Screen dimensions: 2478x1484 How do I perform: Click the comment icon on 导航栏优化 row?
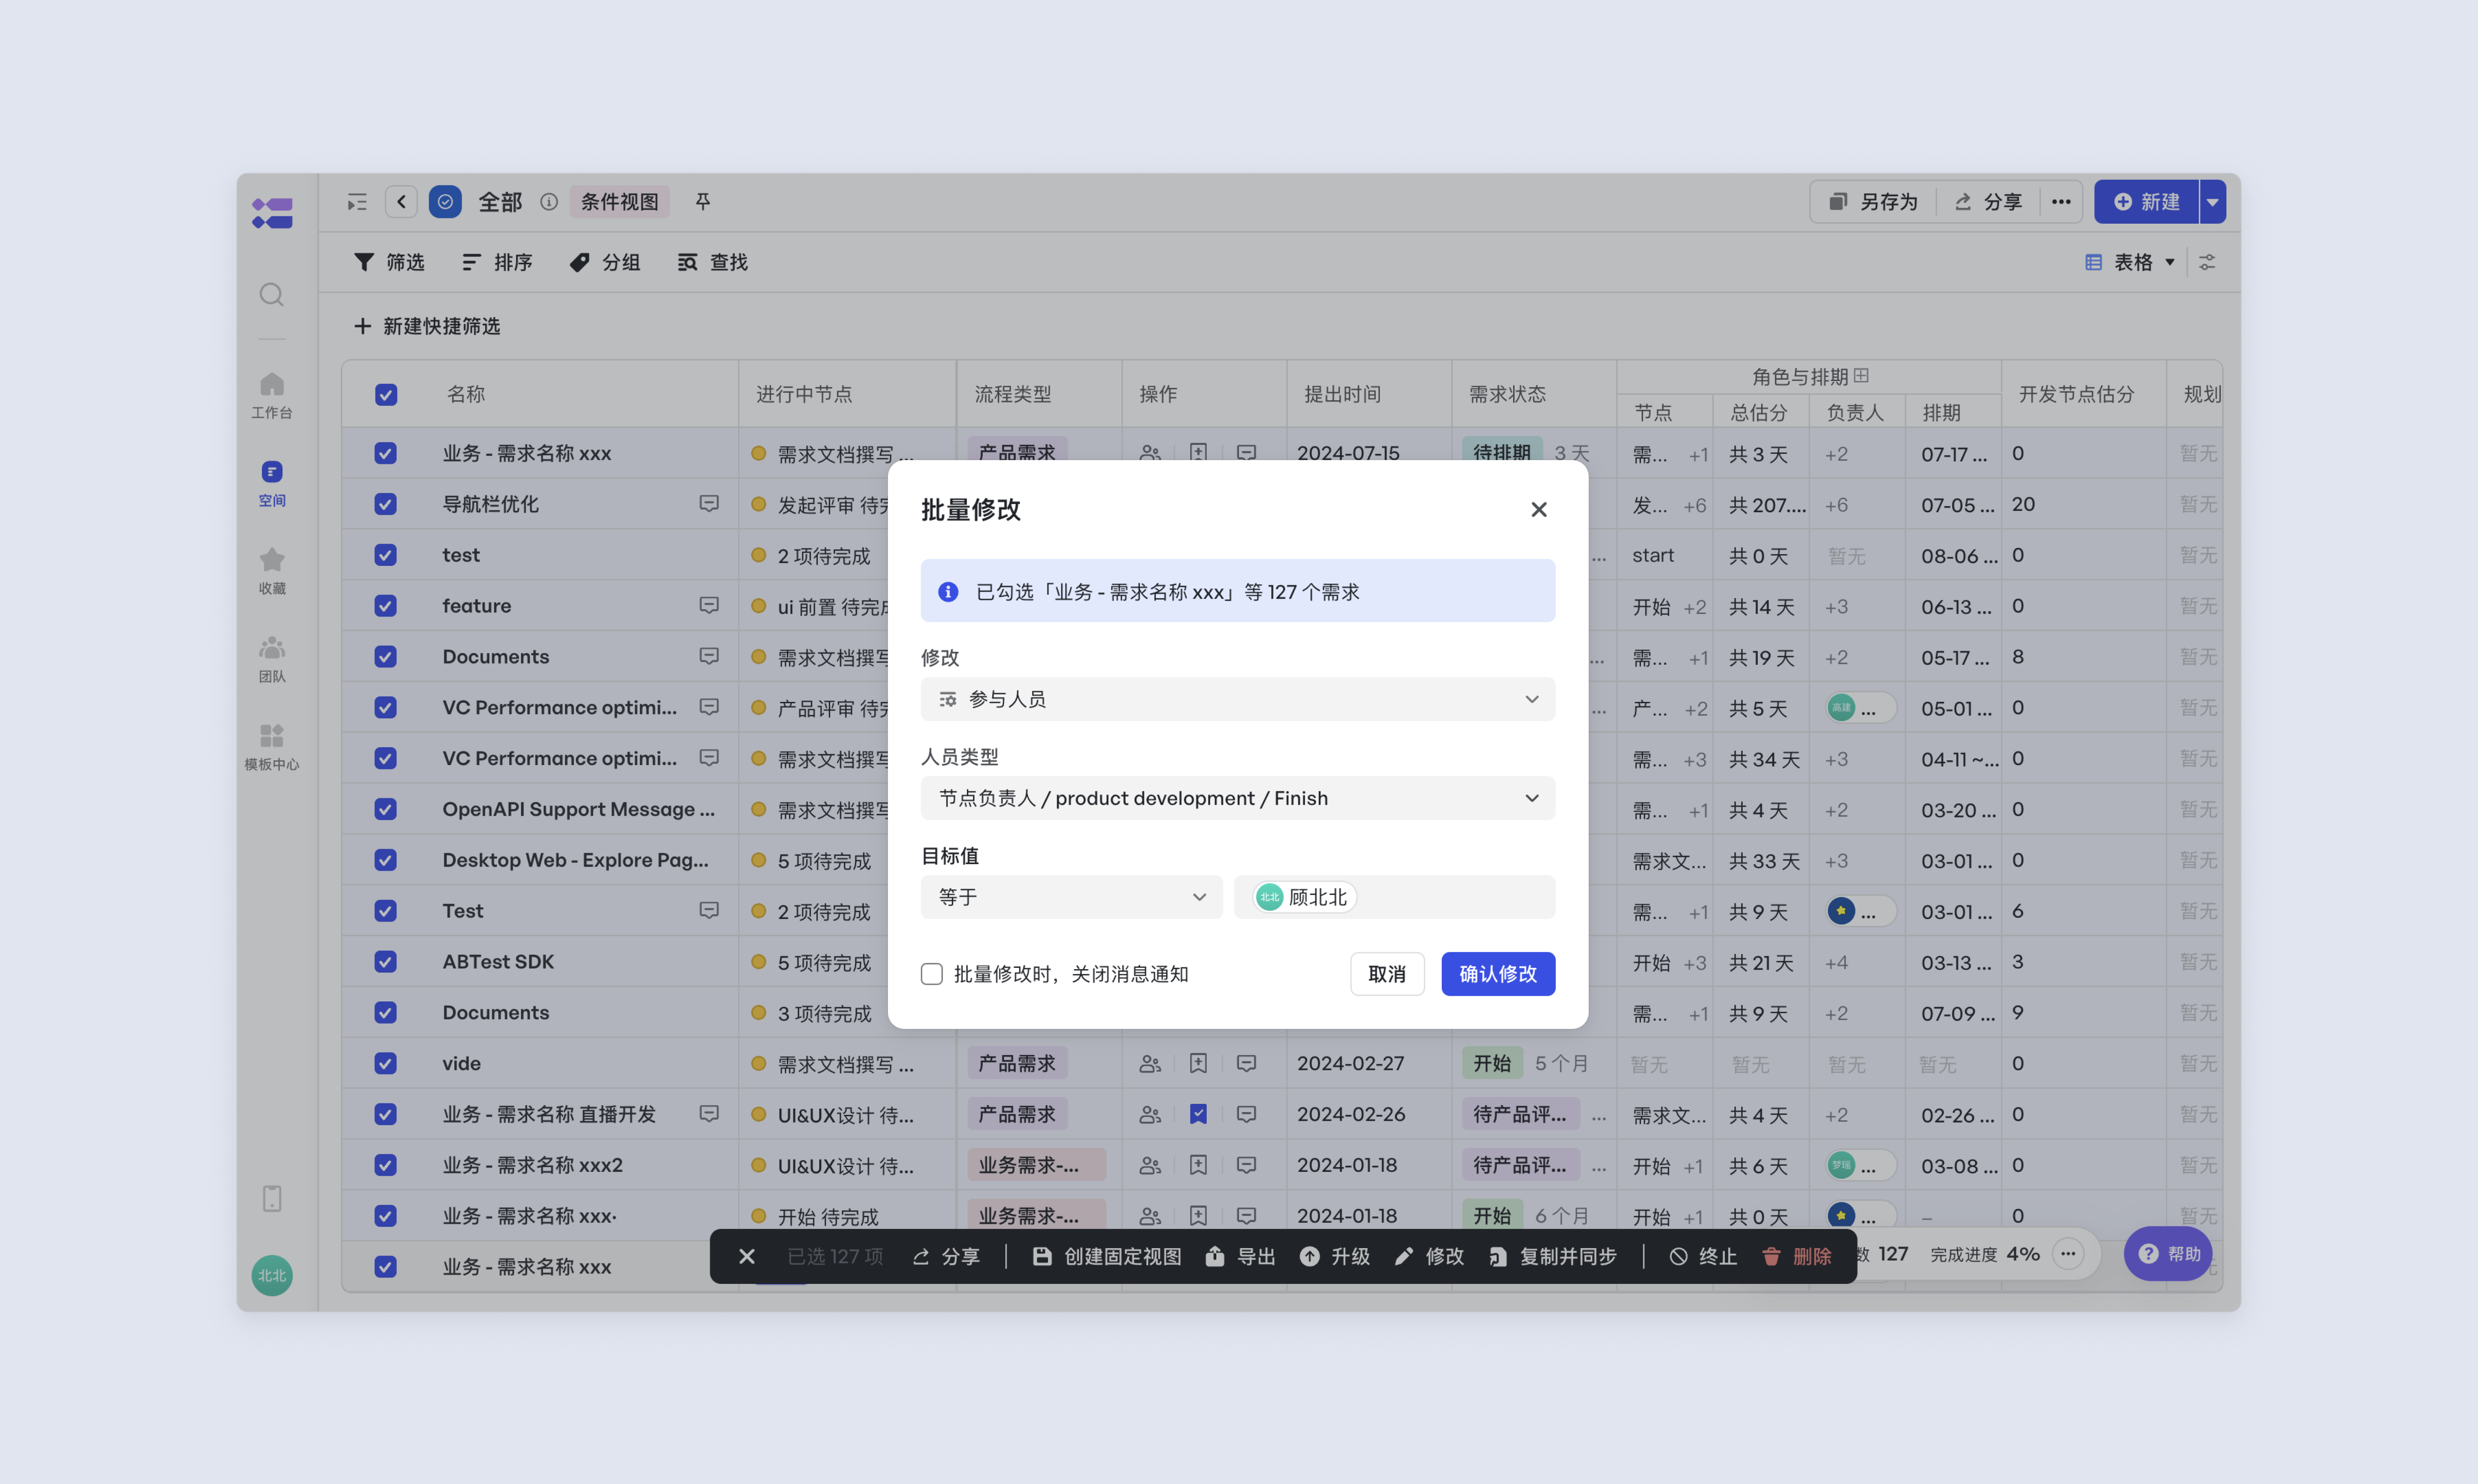709,504
